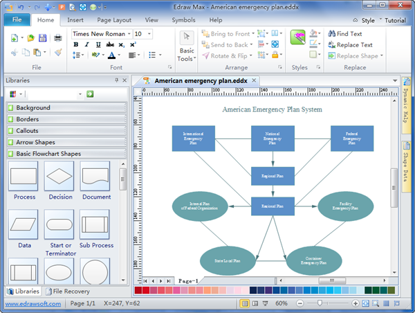The height and width of the screenshot is (313, 415).
Task: Pick the Document shape from library
Action: (95, 177)
